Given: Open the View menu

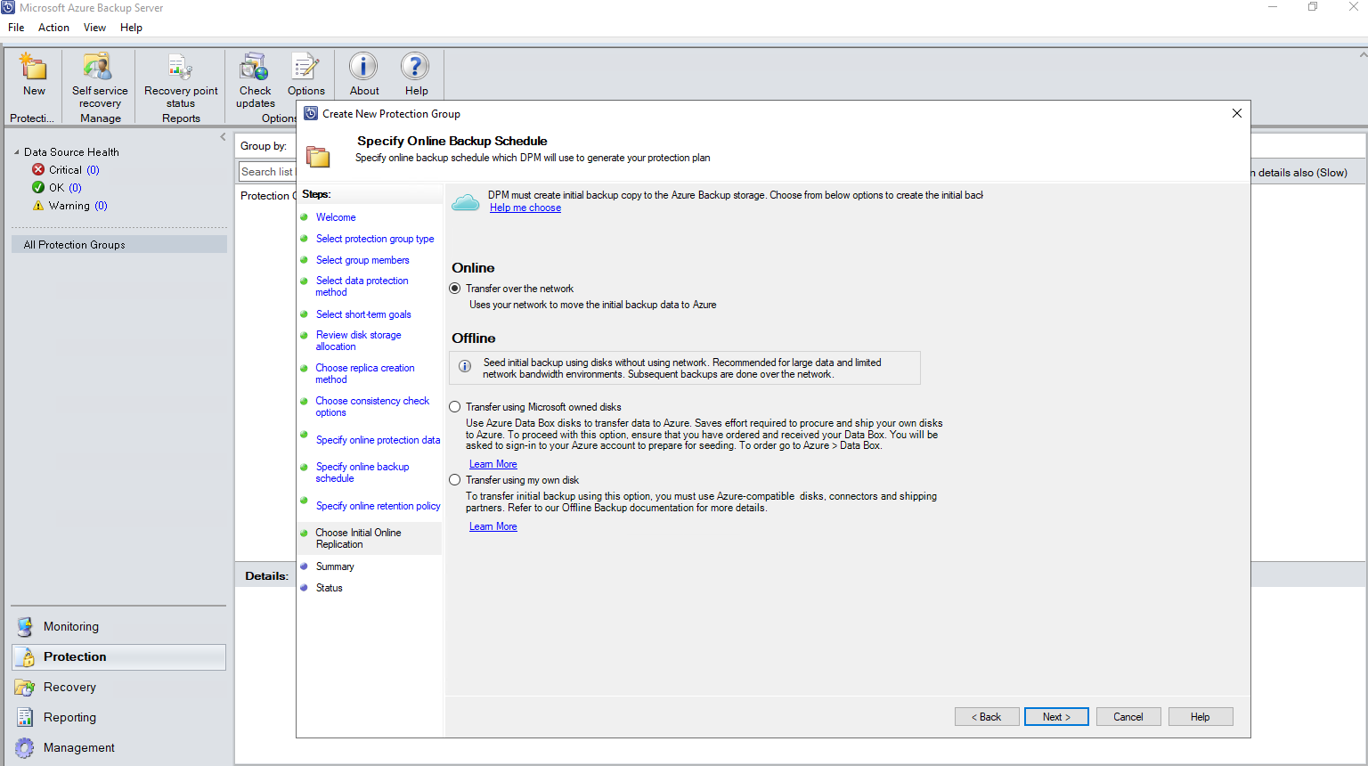Looking at the screenshot, I should (94, 28).
